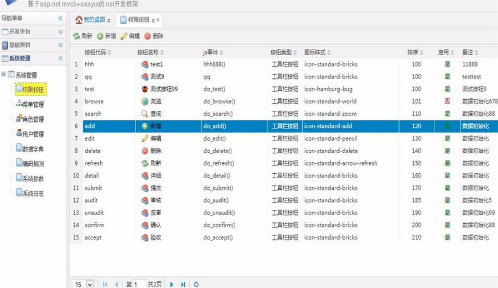Screen dimensions: 498x288
Task: Click the 否 value in browse row
Action: tap(447, 101)
